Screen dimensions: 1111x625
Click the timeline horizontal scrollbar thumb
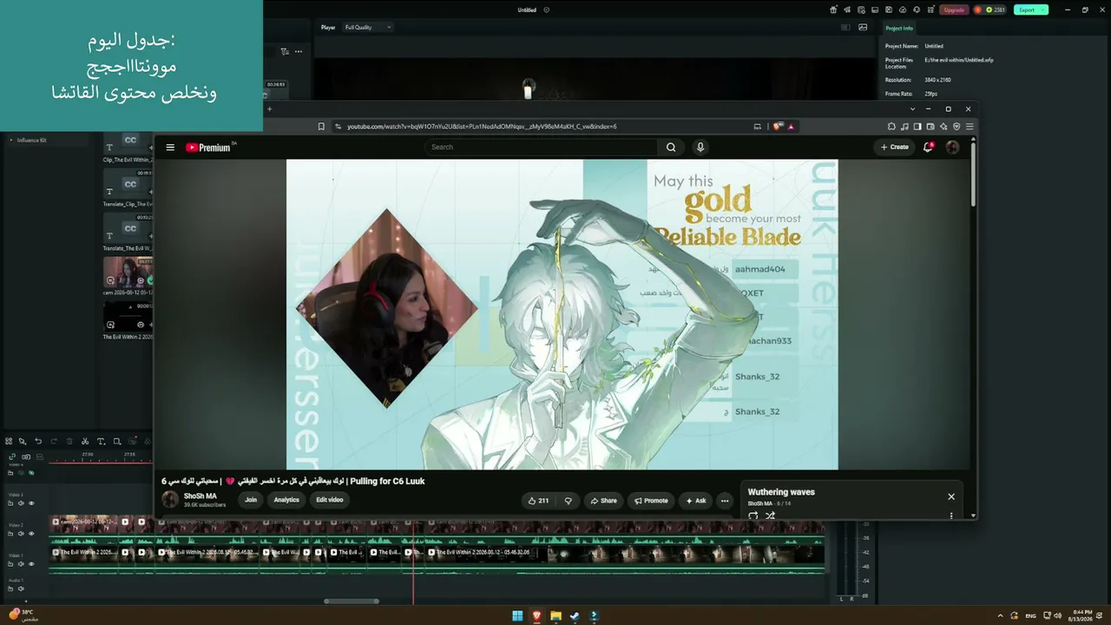(352, 601)
